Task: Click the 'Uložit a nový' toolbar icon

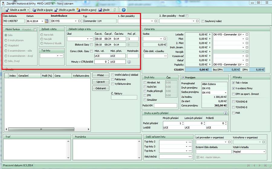Action: [x=79, y=10]
